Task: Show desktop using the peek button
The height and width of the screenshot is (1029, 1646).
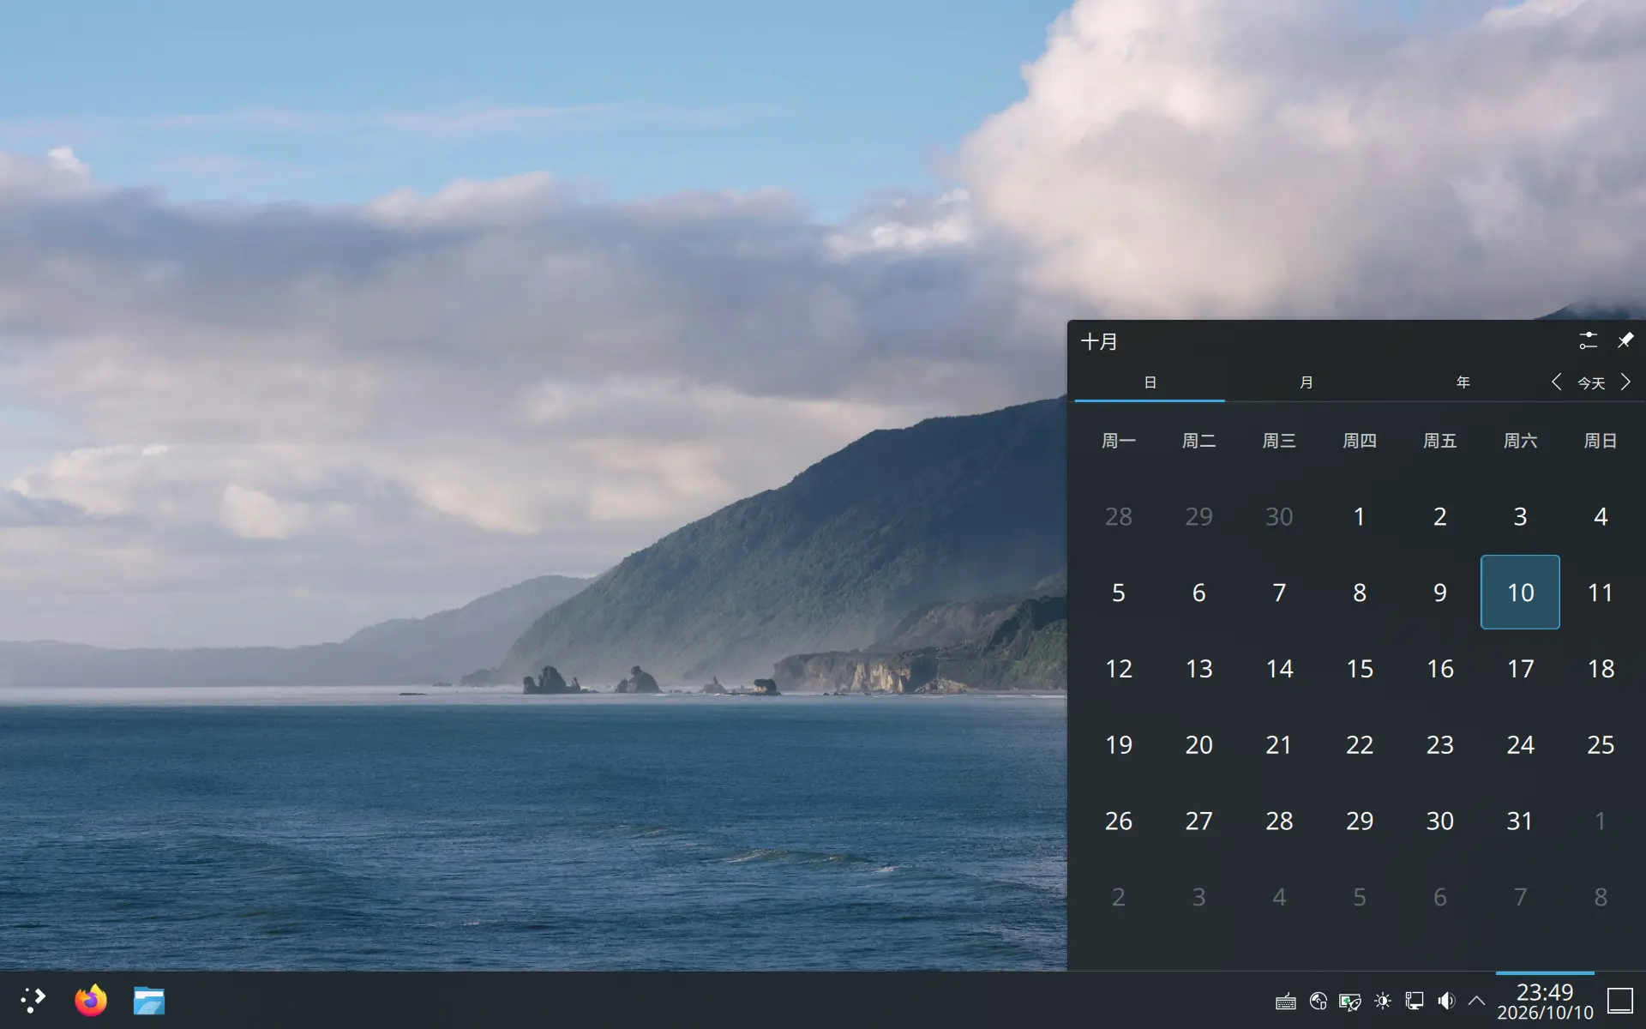Action: (x=1620, y=1001)
